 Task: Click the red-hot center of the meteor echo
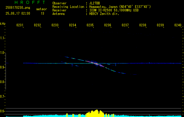point(96,63)
